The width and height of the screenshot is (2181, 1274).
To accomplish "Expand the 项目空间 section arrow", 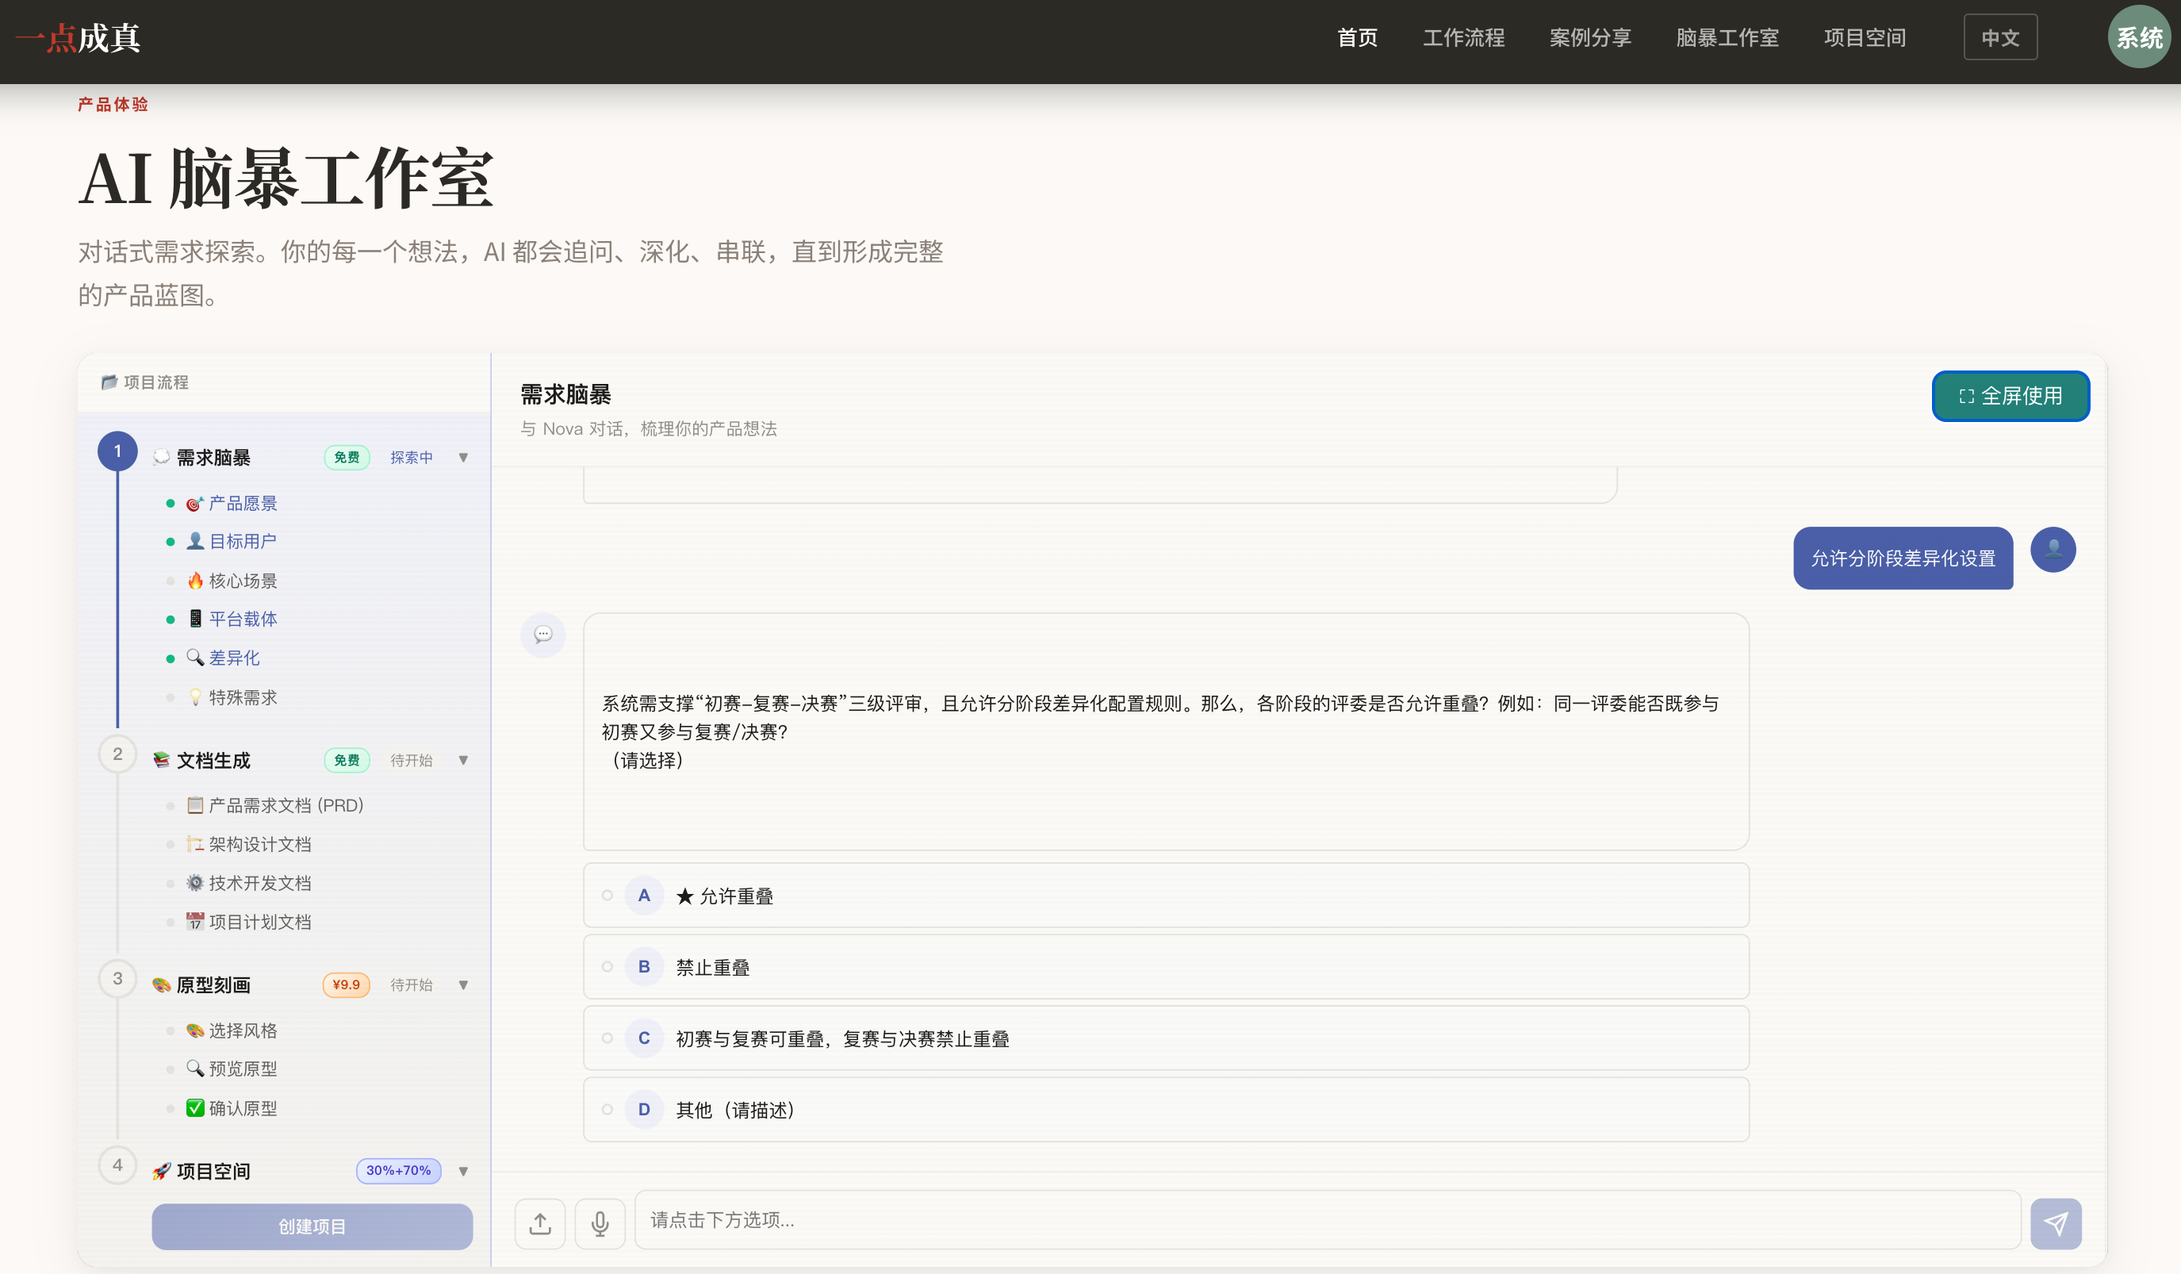I will (463, 1171).
